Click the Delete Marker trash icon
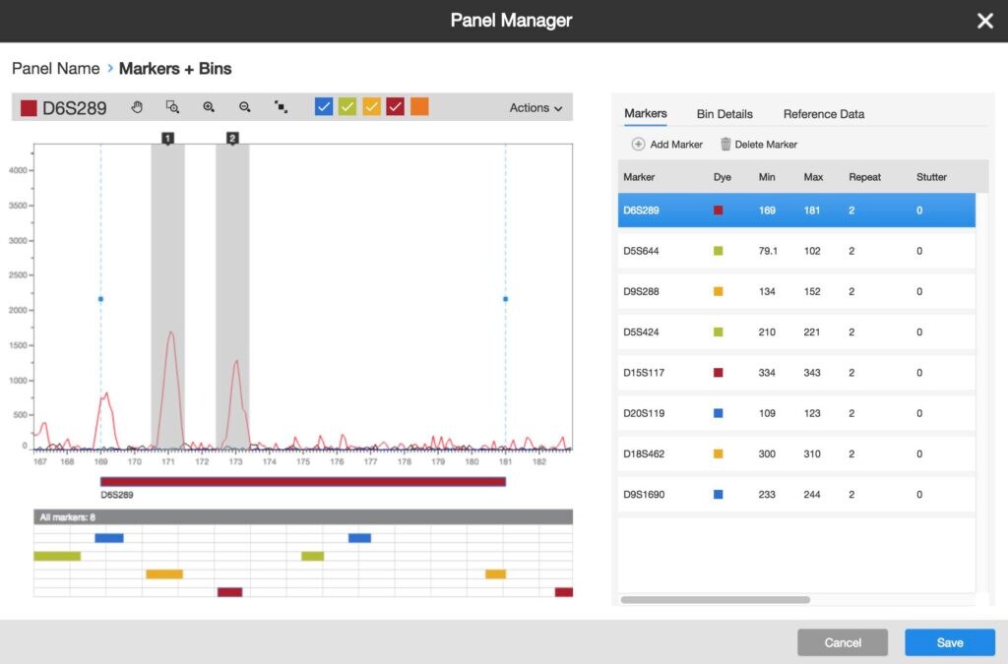This screenshot has width=1008, height=664. click(x=726, y=145)
